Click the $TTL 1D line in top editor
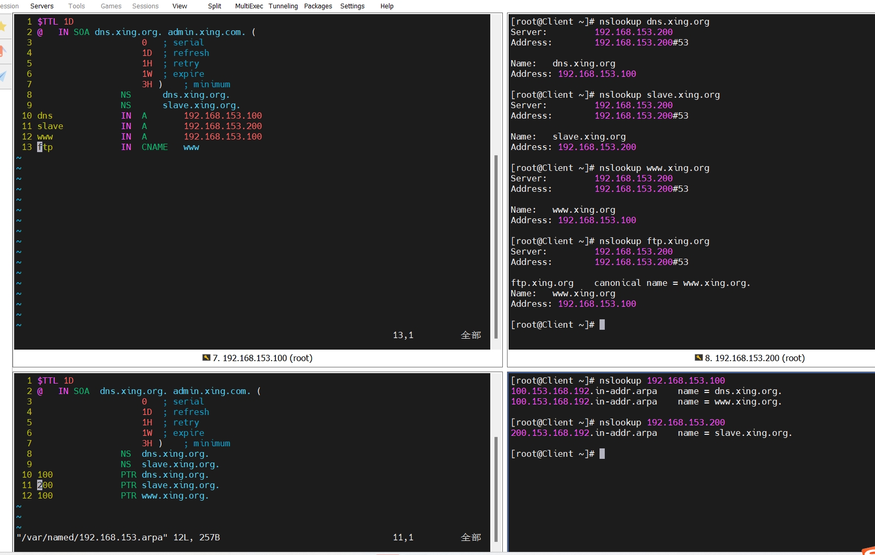Screen dimensions: 875x555 (55, 21)
